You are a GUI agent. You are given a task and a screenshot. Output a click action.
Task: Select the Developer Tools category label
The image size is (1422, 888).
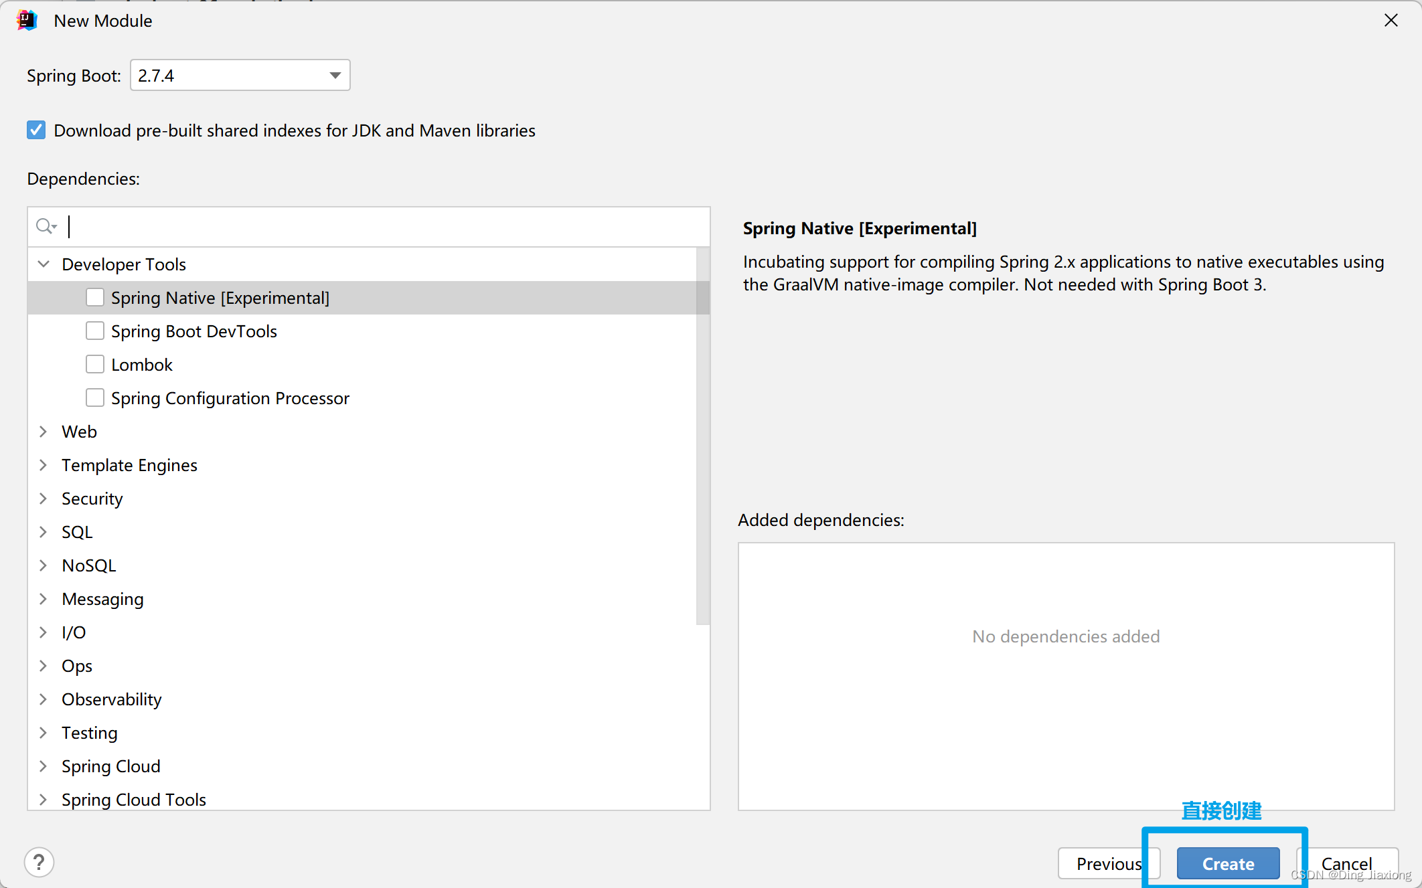(x=124, y=264)
